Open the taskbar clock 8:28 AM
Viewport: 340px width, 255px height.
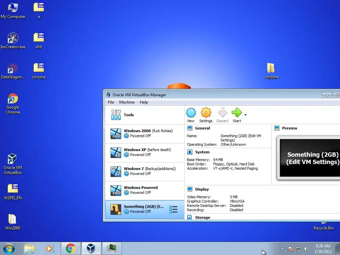(323, 249)
